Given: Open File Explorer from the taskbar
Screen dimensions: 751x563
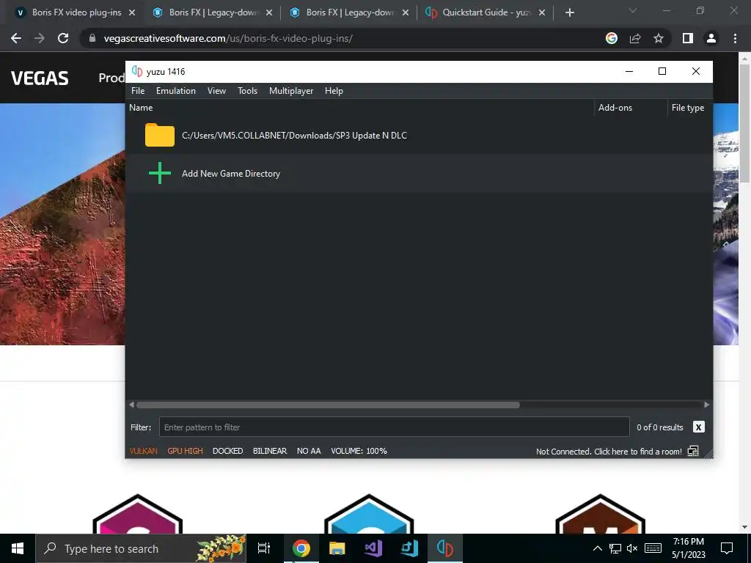Looking at the screenshot, I should (337, 548).
